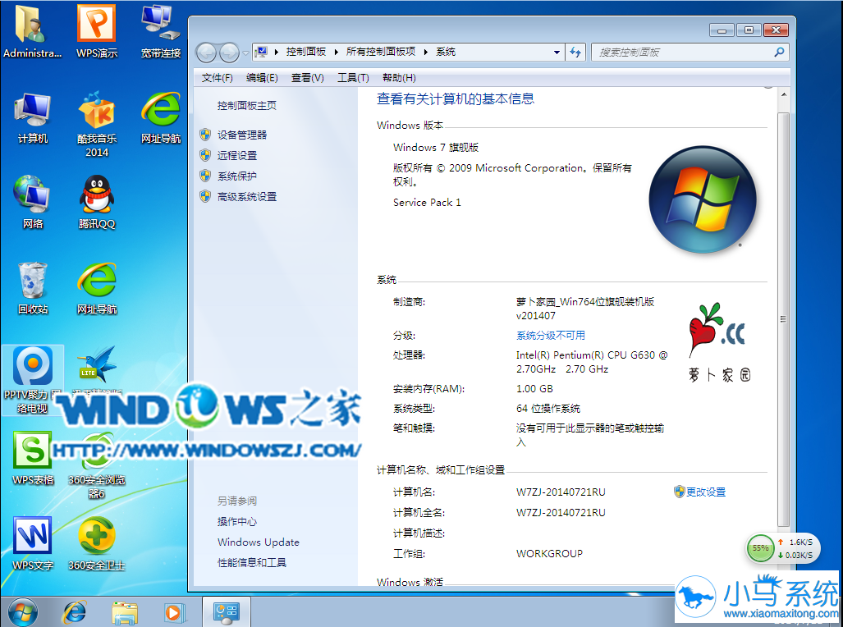The image size is (843, 627).
Task: Expand arrow after 控制面板 in breadcrumb
Action: click(x=336, y=53)
